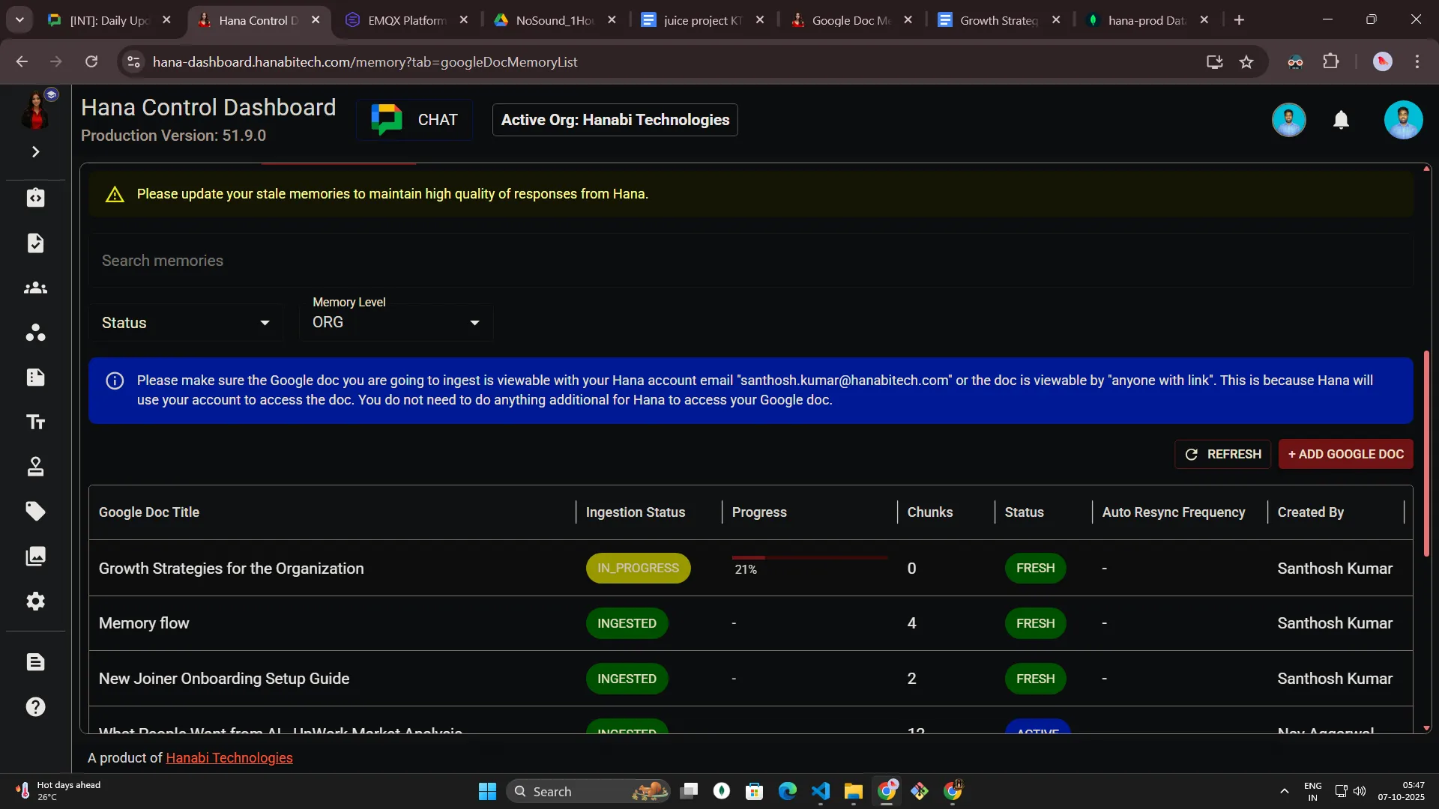This screenshot has width=1439, height=809.
Task: Click the tag icon in sidebar
Action: 35,512
